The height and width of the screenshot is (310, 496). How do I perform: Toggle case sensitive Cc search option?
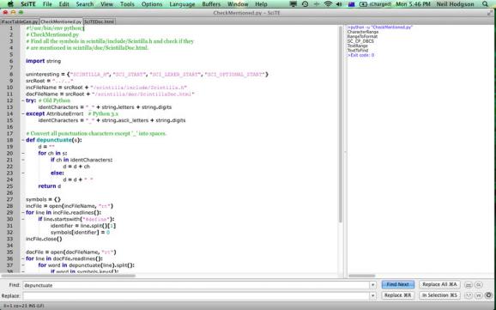[479, 285]
